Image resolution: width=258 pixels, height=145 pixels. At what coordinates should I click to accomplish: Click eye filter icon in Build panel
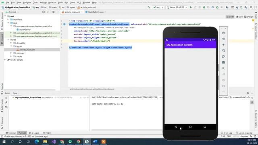(6, 107)
